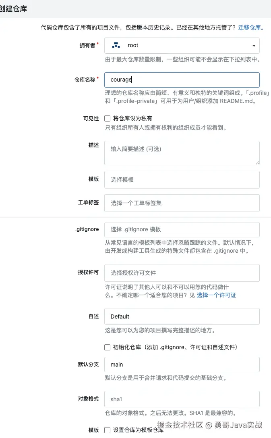
Task: Open the 自述 Default dropdown
Action: pos(182,316)
